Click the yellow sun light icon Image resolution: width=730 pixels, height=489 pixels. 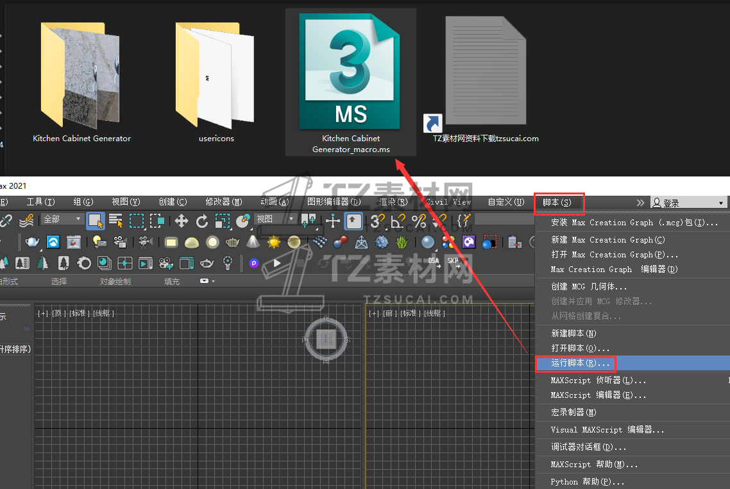274,242
